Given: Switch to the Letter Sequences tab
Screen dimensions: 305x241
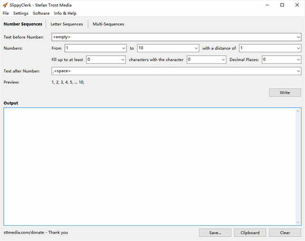Looking at the screenshot, I should coord(67,24).
